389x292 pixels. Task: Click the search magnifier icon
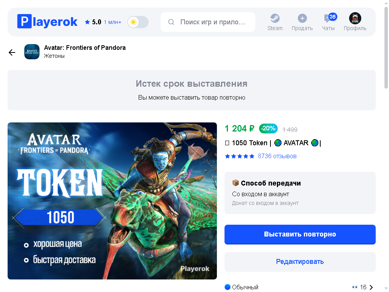(x=171, y=22)
